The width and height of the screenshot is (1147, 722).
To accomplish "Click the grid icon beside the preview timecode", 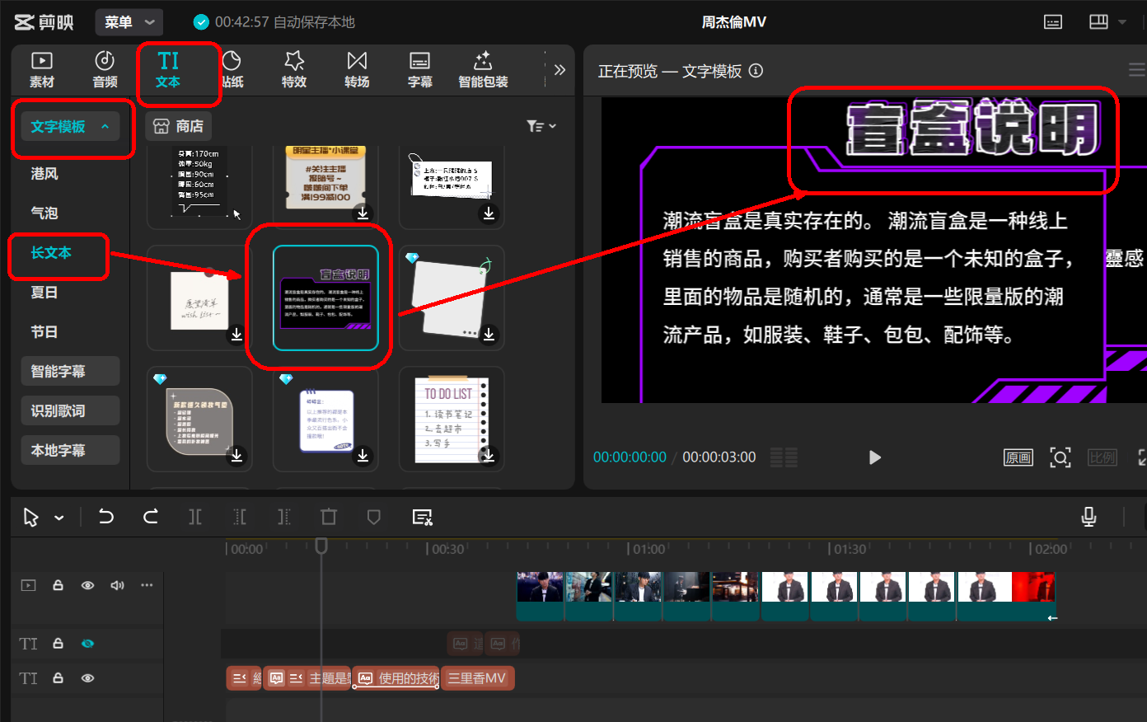I will [x=784, y=457].
